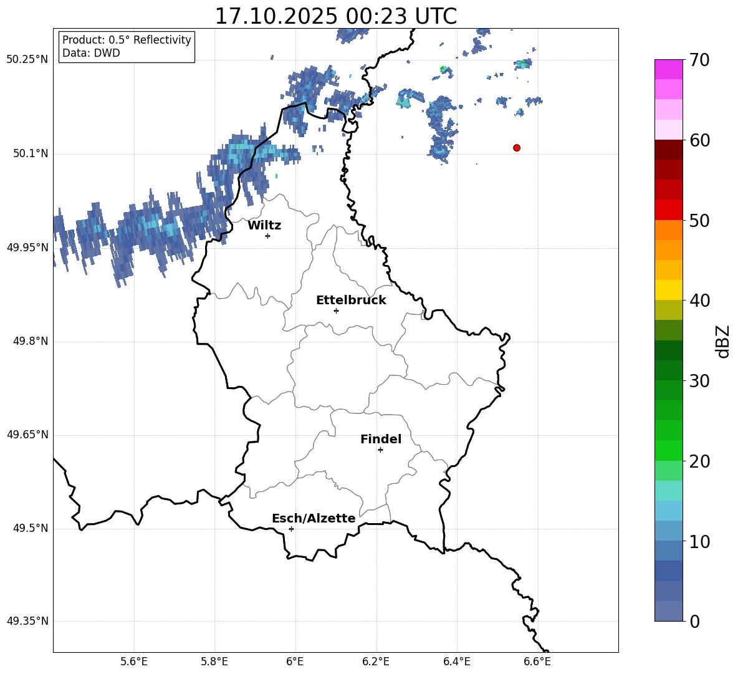
Task: Click the 49.8°N latitude label
Action: click(x=31, y=341)
